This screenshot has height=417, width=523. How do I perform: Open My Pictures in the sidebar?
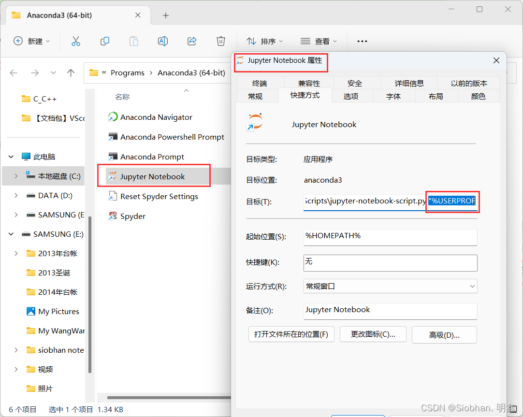point(53,311)
